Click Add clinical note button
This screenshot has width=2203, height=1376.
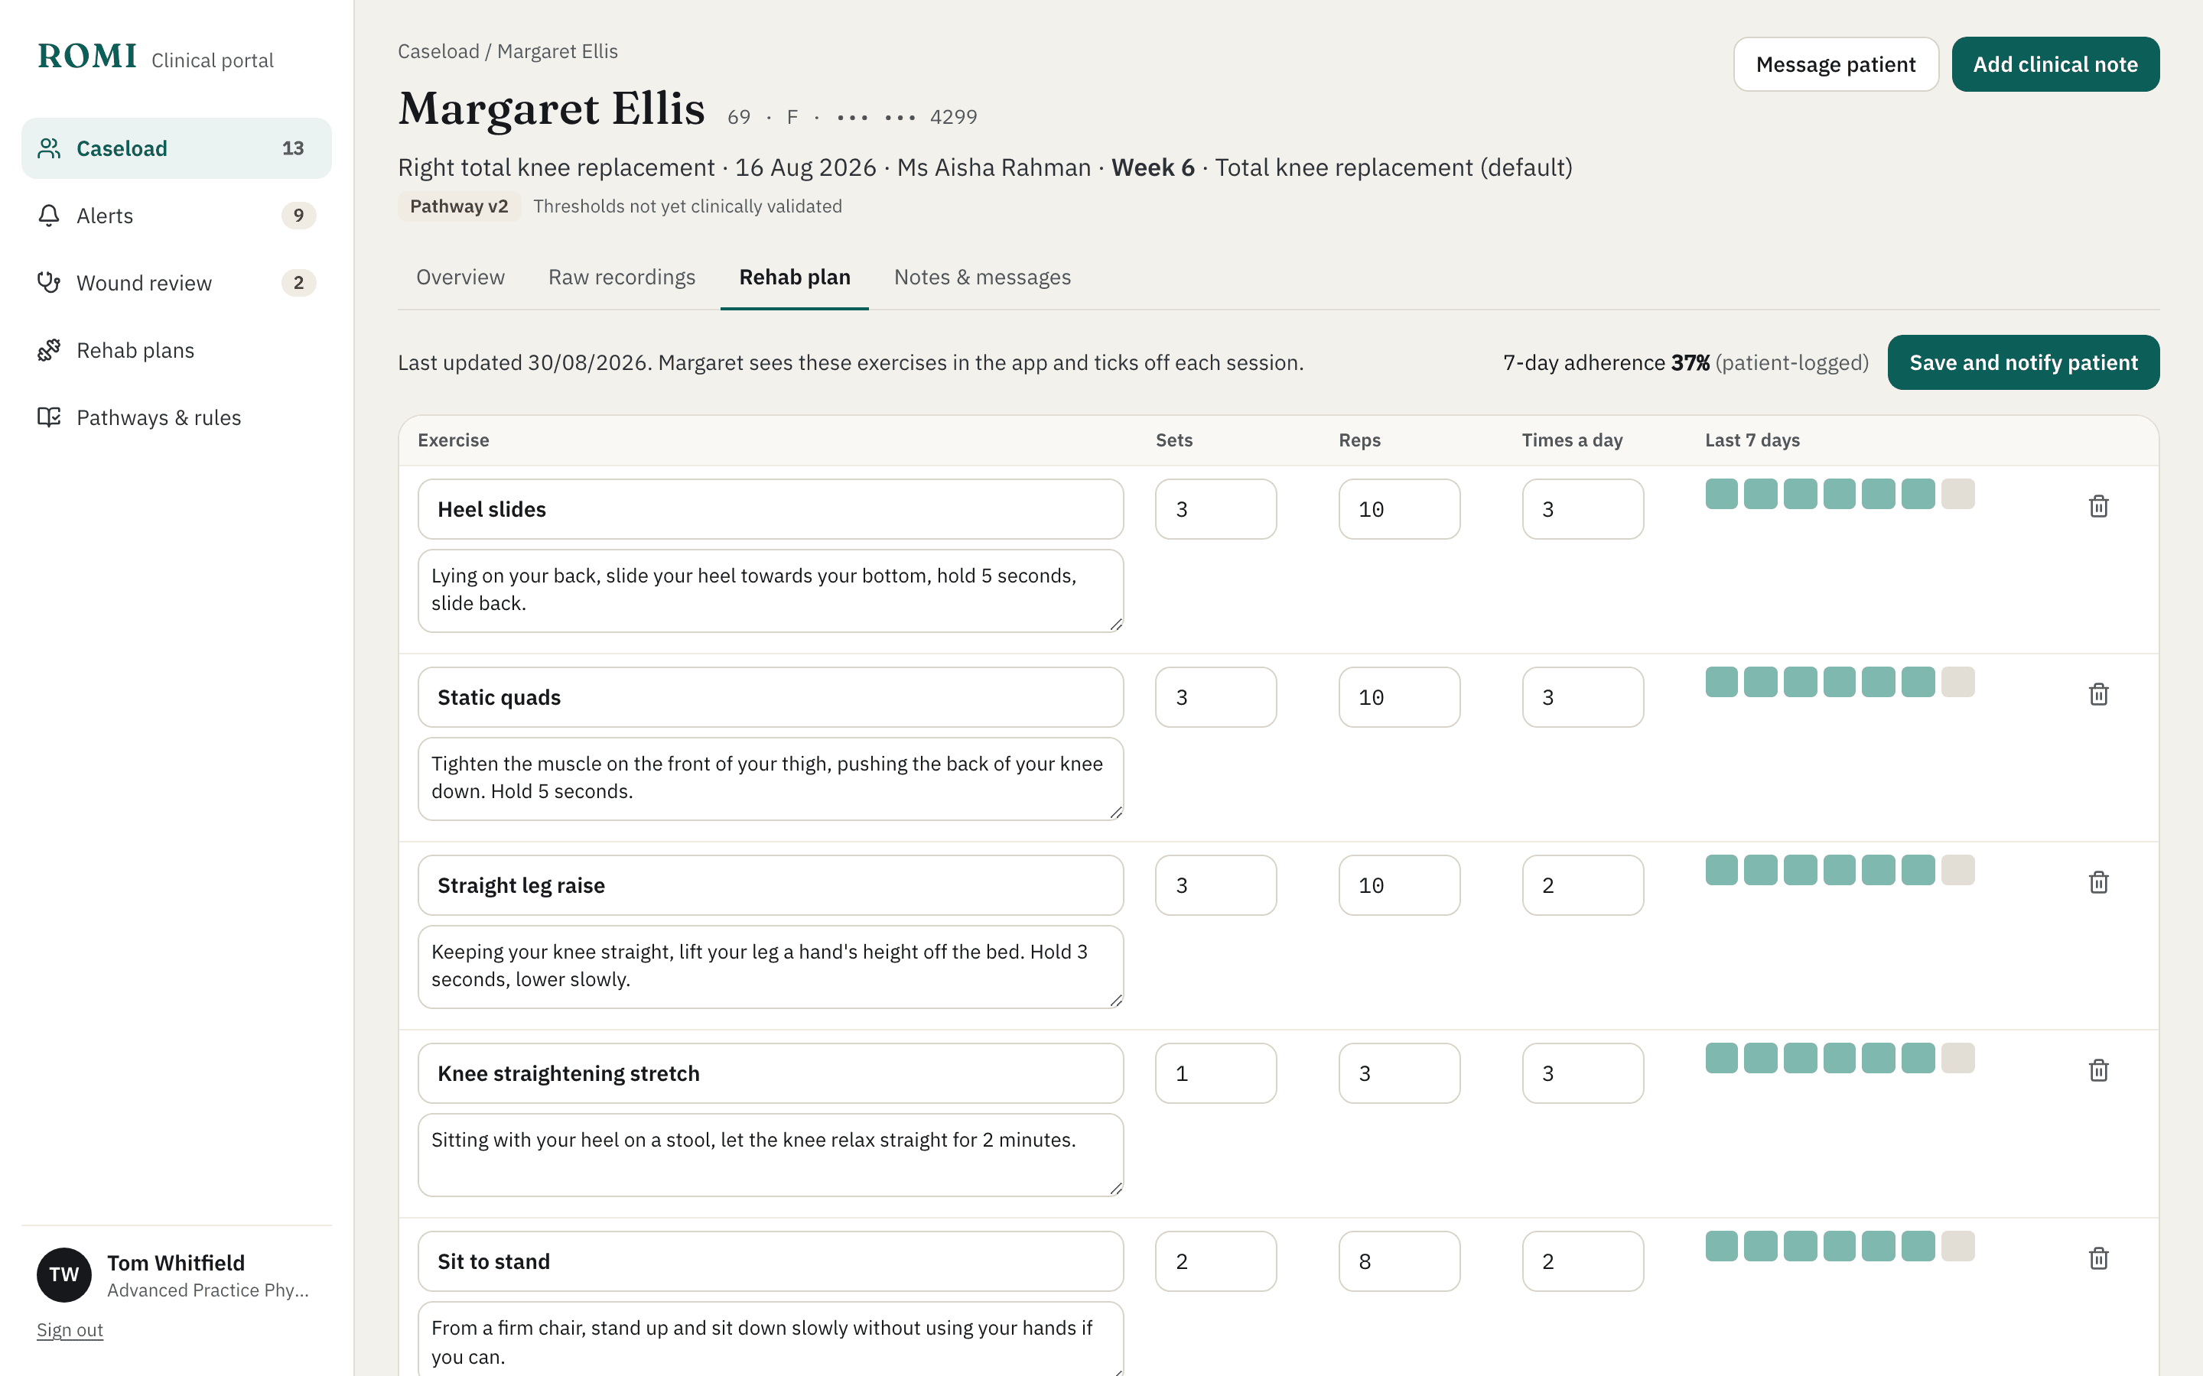click(x=2055, y=65)
